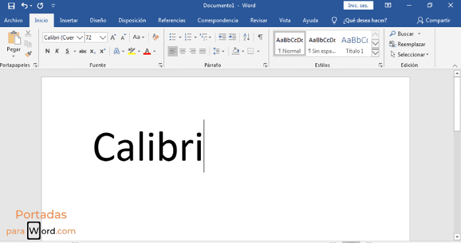Increase paragraph indent
Screen dimensions: 461x243
click(x=232, y=37)
